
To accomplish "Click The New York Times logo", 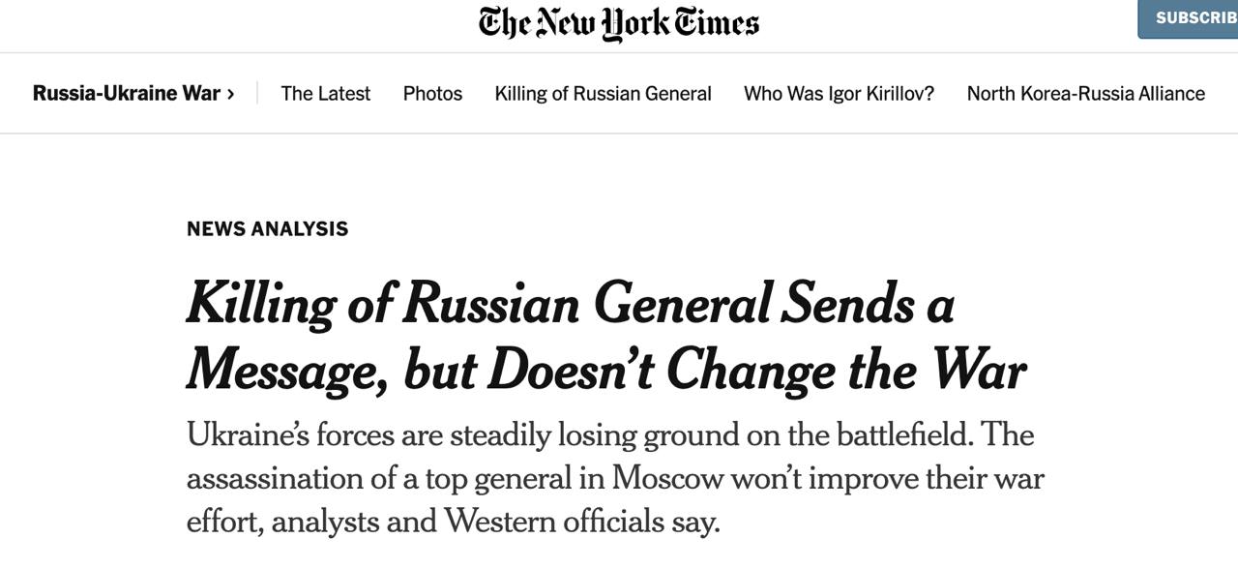I will coord(619,22).
